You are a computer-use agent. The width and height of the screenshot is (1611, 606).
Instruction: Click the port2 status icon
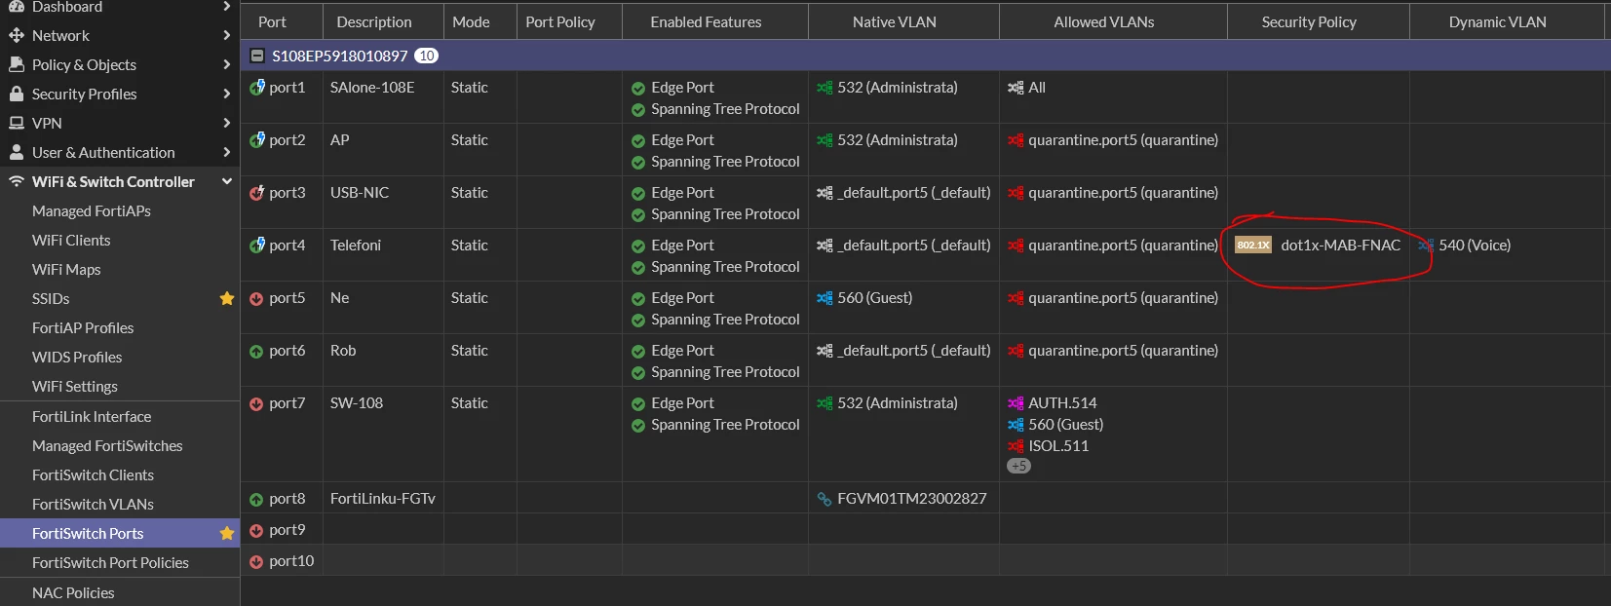pyautogui.click(x=256, y=140)
